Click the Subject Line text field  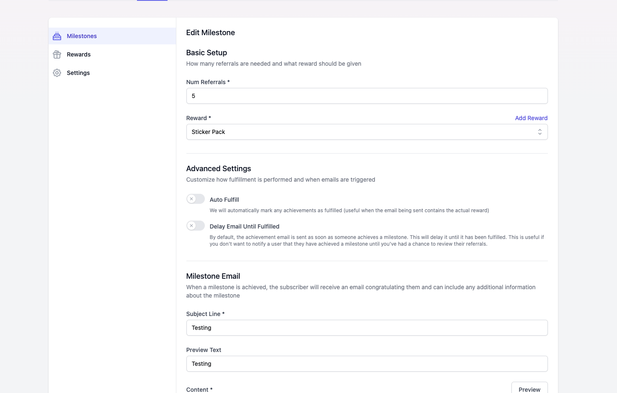pos(367,328)
